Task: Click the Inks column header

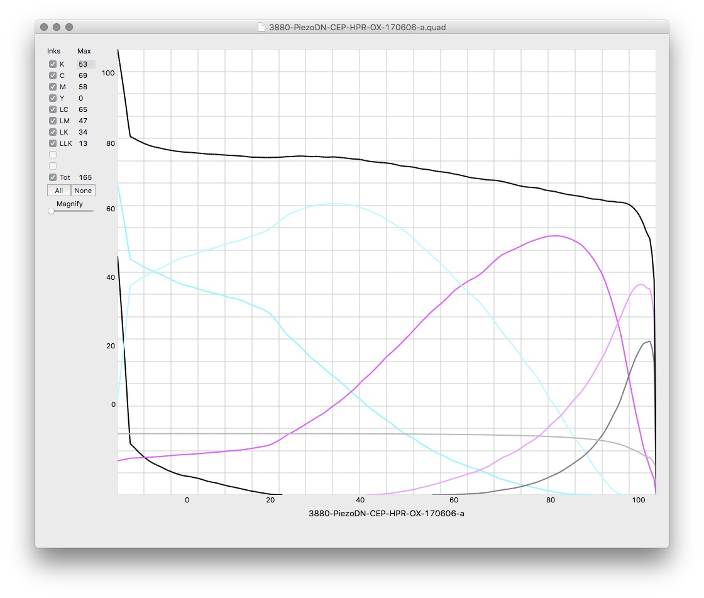Action: 53,51
